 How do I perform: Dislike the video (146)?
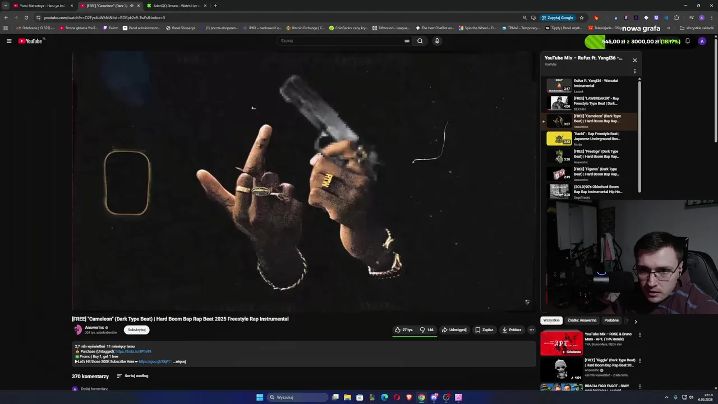coord(427,330)
